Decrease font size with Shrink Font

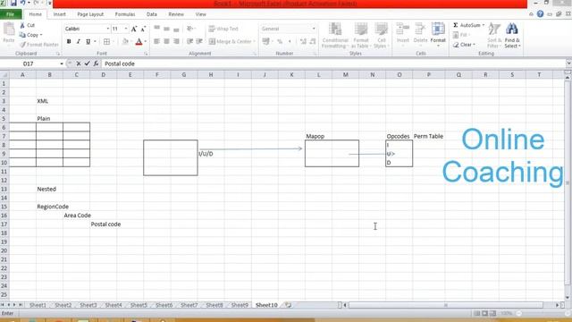(x=143, y=29)
